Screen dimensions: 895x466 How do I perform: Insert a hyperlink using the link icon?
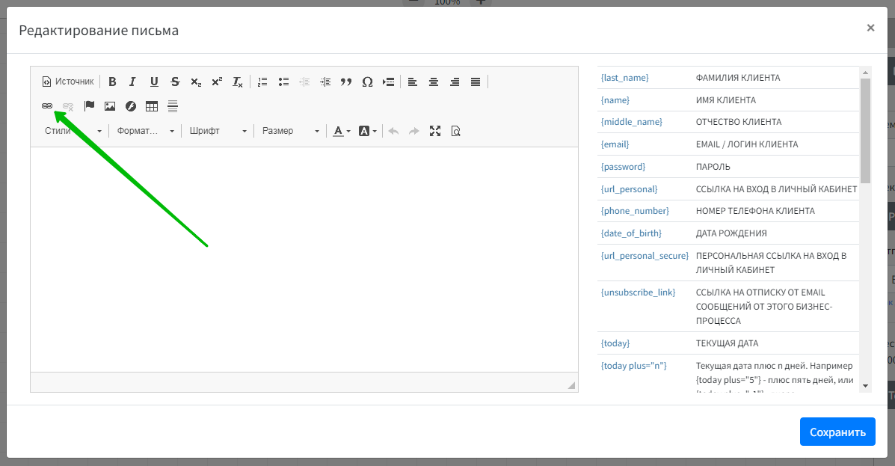(47, 106)
